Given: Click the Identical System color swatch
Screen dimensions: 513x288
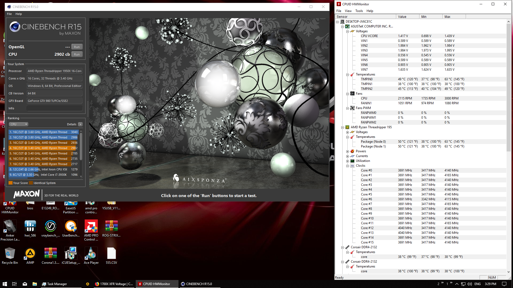Looking at the screenshot, I should click(x=31, y=183).
